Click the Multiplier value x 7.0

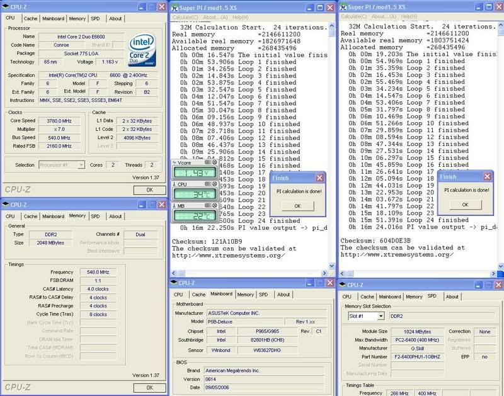(x=59, y=130)
